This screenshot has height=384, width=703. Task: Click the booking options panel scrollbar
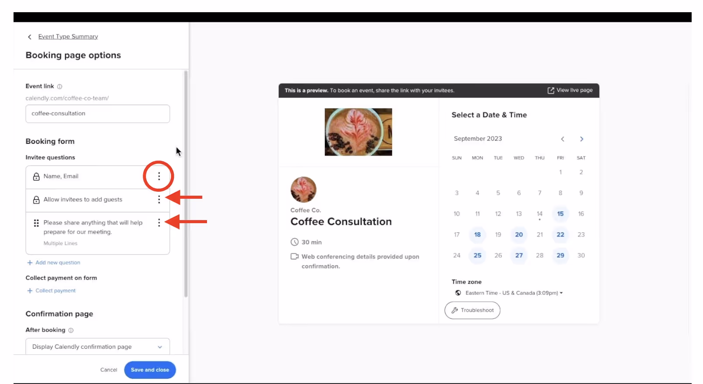click(186, 183)
